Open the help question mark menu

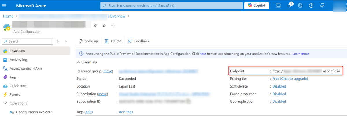[311, 6]
